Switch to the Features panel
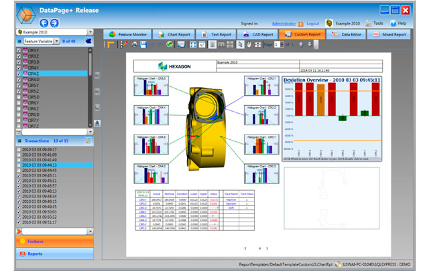429x271 pixels. tap(55, 242)
